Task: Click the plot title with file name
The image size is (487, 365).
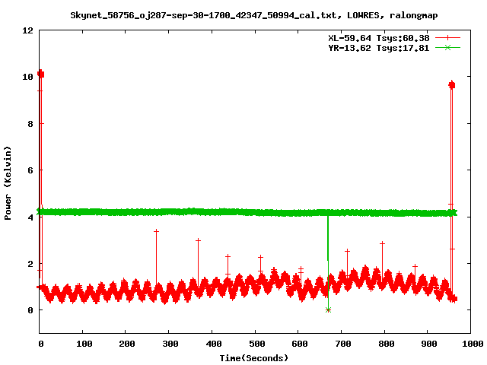Action: pos(253,15)
